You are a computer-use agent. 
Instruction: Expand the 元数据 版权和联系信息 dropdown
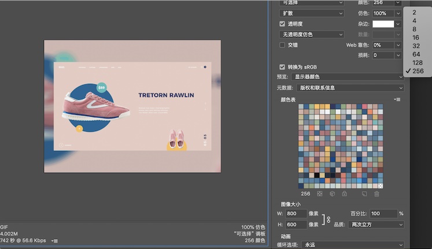pyautogui.click(x=350, y=88)
